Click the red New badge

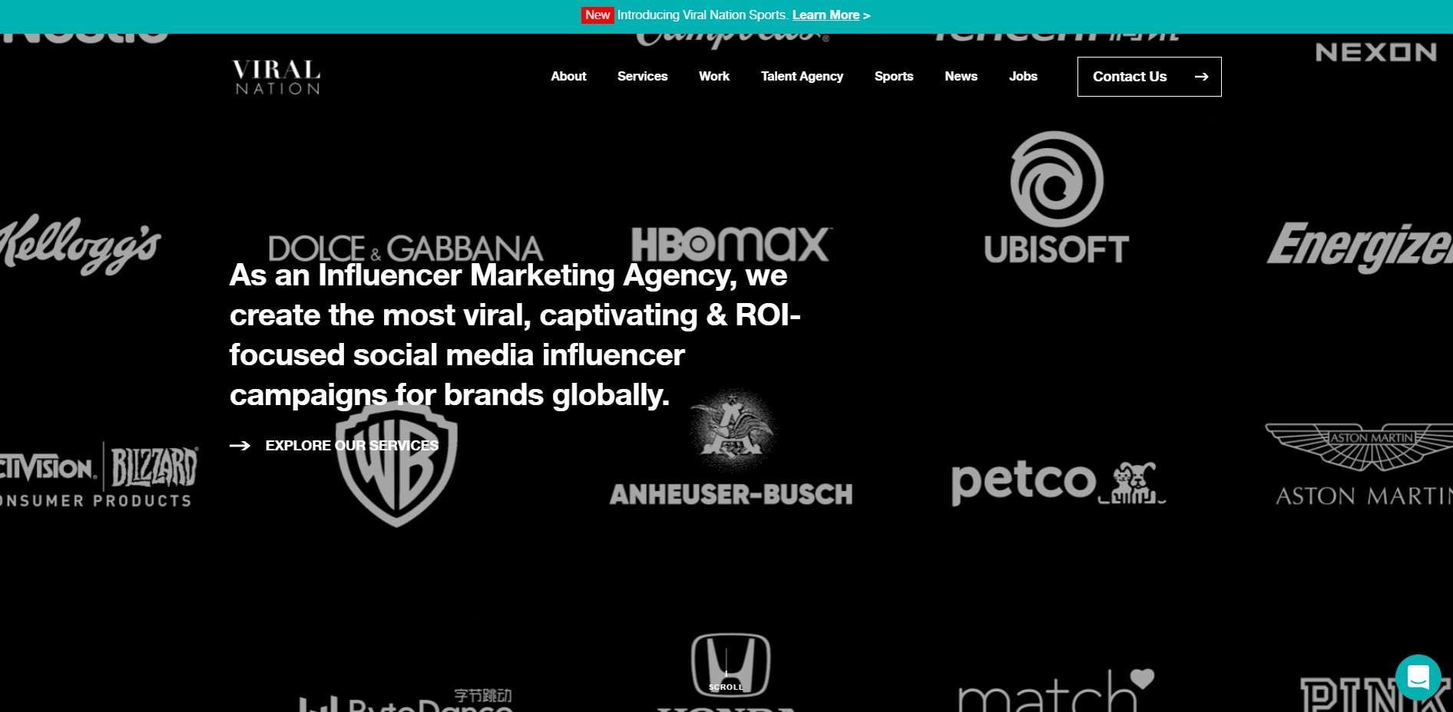(597, 15)
